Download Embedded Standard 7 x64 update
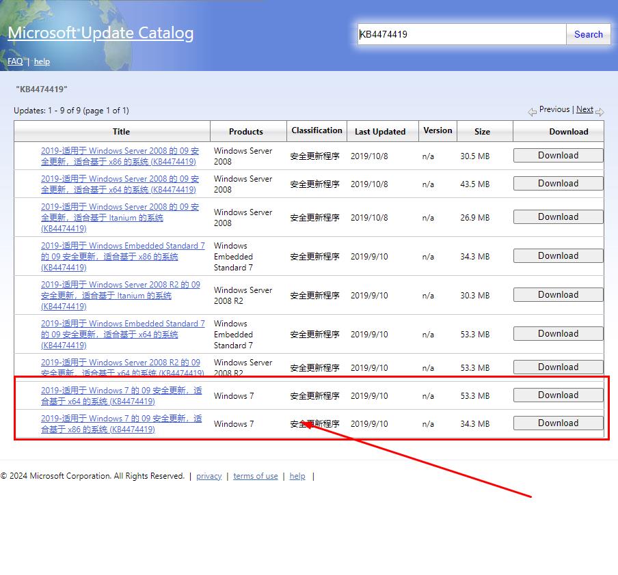This screenshot has width=618, height=575. pyautogui.click(x=558, y=334)
